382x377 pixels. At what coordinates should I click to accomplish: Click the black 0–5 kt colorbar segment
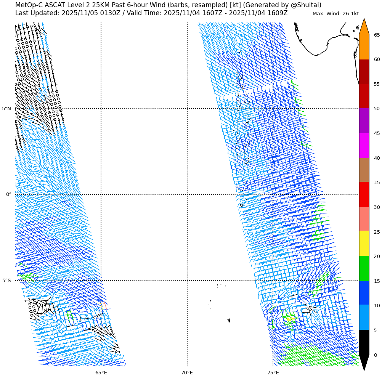click(364, 342)
